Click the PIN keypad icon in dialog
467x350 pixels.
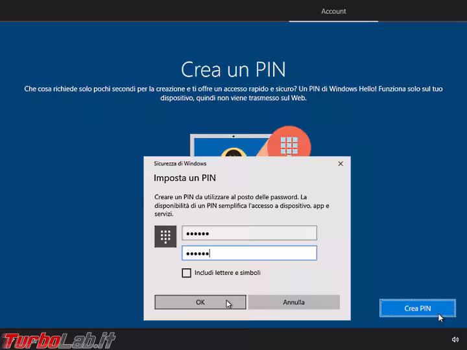coord(165,237)
